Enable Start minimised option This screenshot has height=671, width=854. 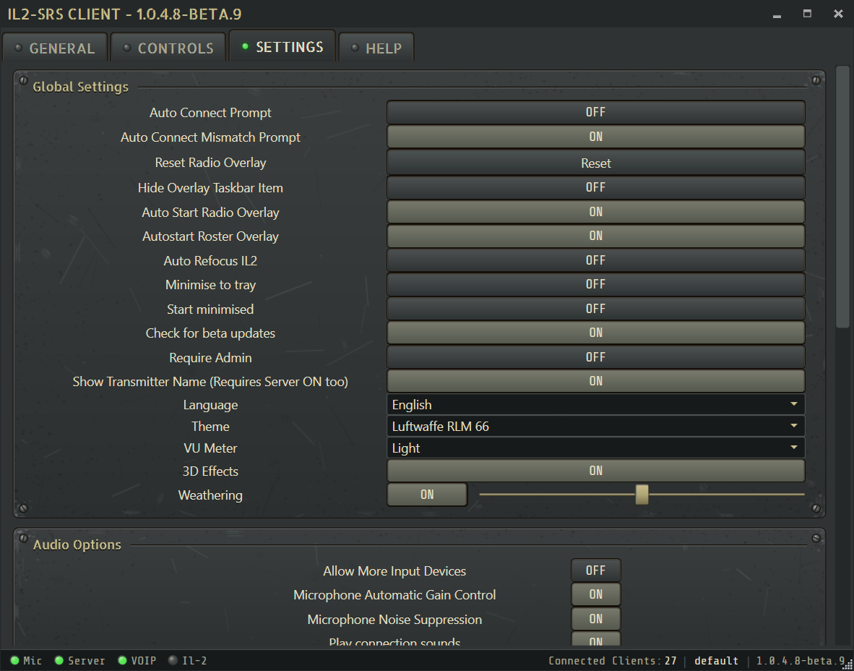596,309
